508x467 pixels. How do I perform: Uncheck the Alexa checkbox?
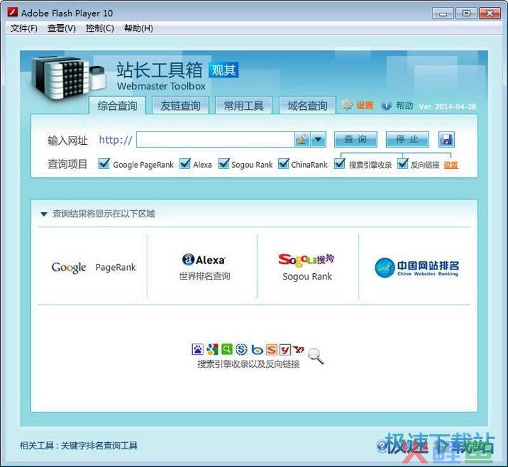click(185, 164)
